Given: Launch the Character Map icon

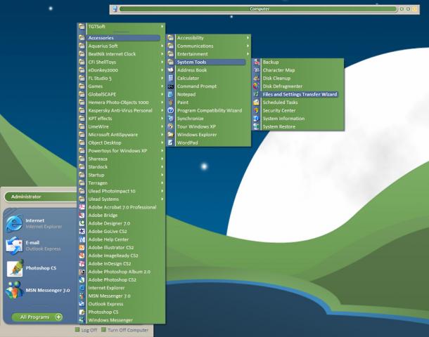Looking at the screenshot, I should 257,70.
